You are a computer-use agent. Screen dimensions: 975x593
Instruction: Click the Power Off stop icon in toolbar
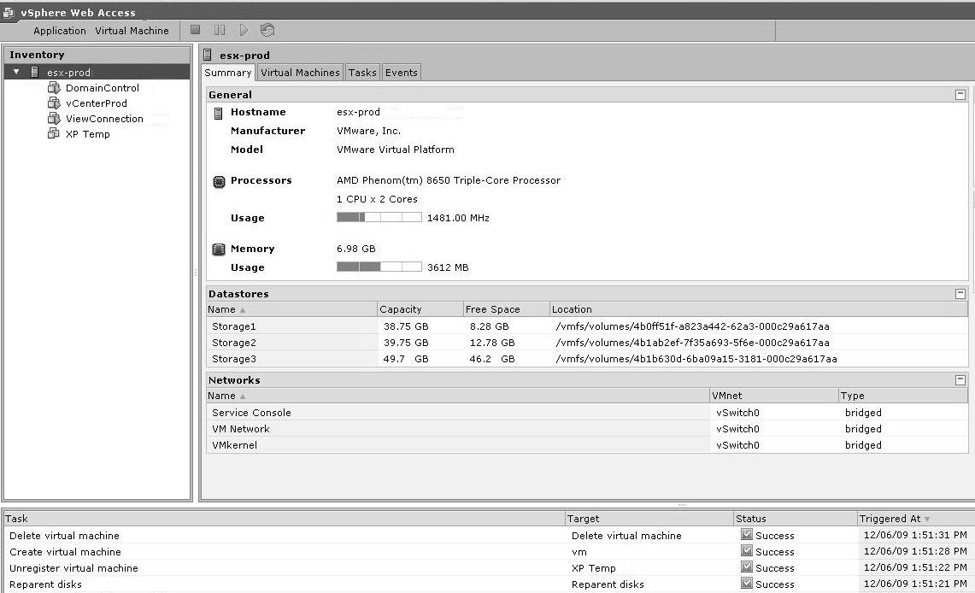coord(195,29)
